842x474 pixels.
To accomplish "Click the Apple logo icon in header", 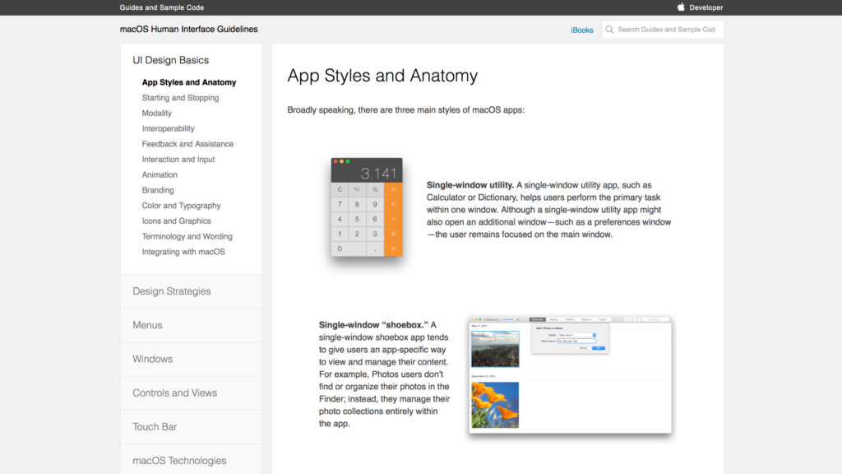I will click(681, 7).
